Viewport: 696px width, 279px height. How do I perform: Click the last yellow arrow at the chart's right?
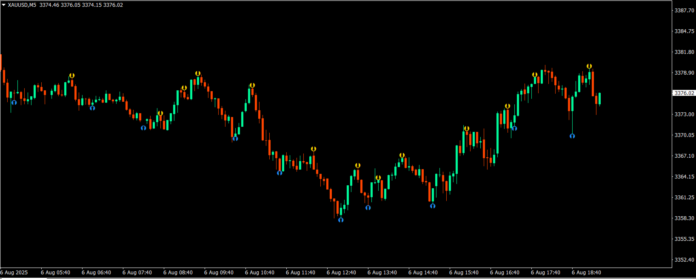589,66
